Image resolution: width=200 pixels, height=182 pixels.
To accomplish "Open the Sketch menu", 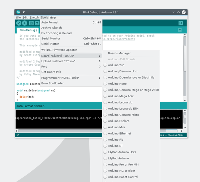I will [34, 17].
